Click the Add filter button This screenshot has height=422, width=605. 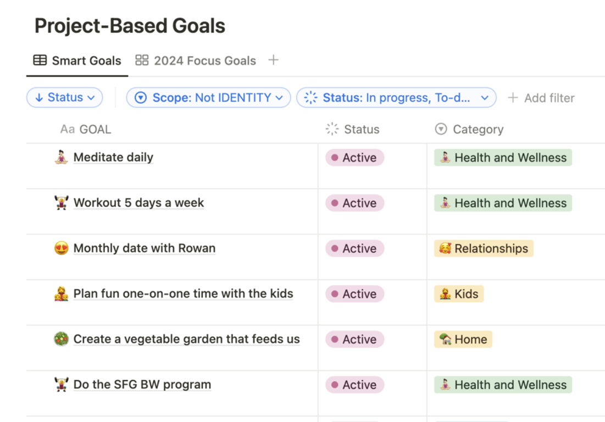(541, 98)
